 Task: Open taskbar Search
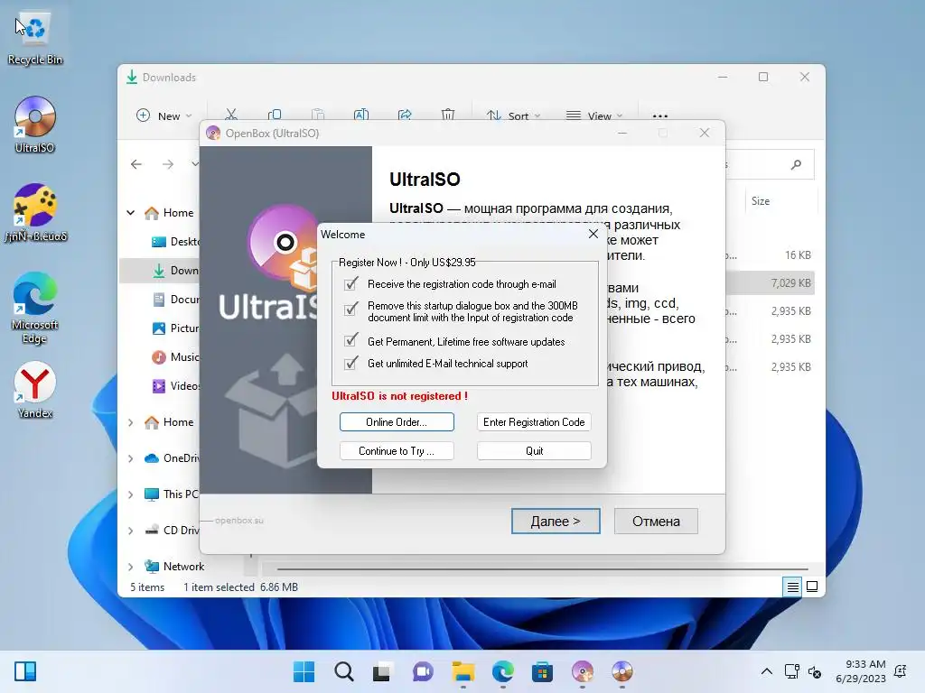344,671
